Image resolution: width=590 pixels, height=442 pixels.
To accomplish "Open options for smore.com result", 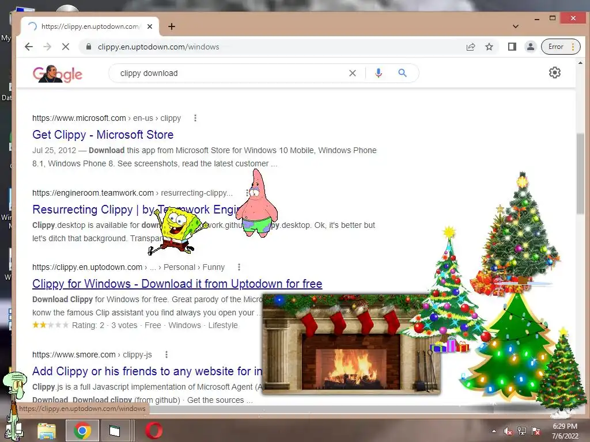I will 167,355.
